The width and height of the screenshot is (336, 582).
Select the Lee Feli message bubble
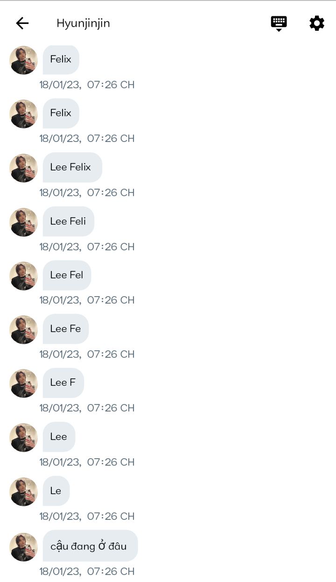[x=69, y=221]
